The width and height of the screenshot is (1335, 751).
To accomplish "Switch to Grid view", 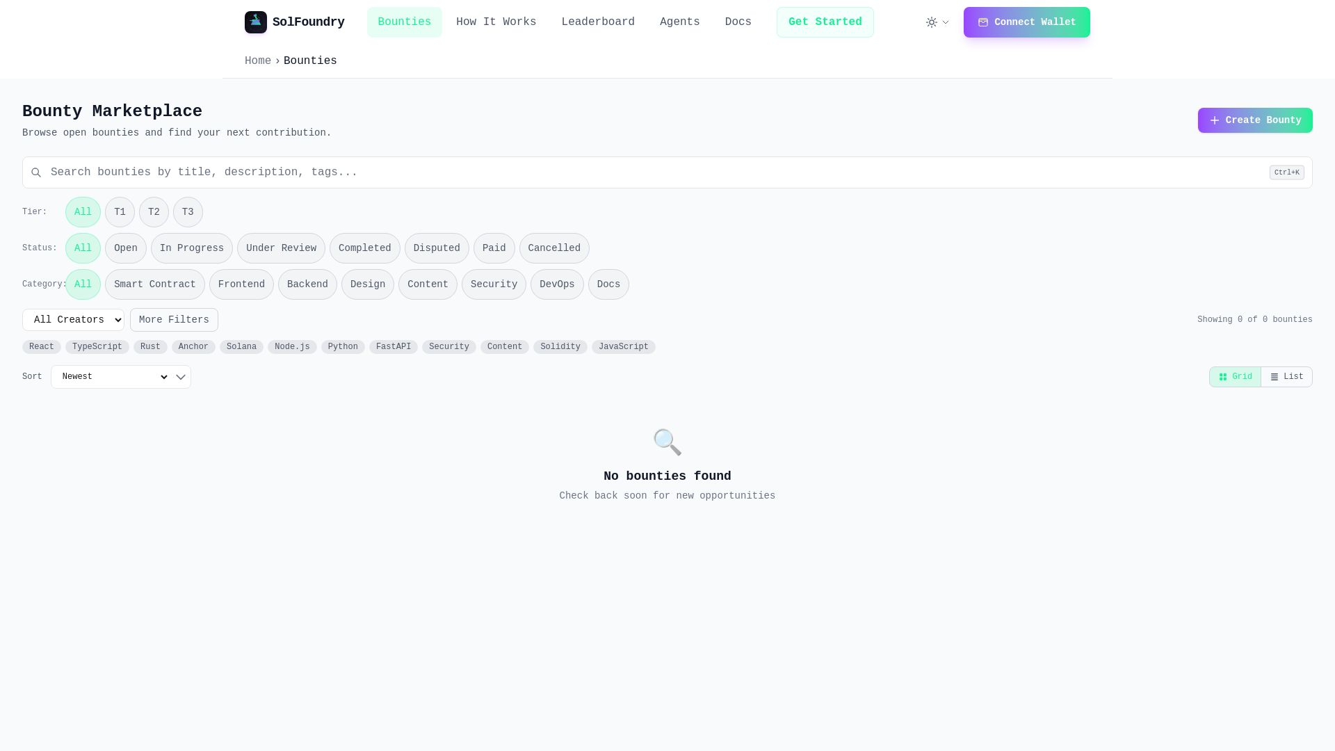I will click(1235, 377).
